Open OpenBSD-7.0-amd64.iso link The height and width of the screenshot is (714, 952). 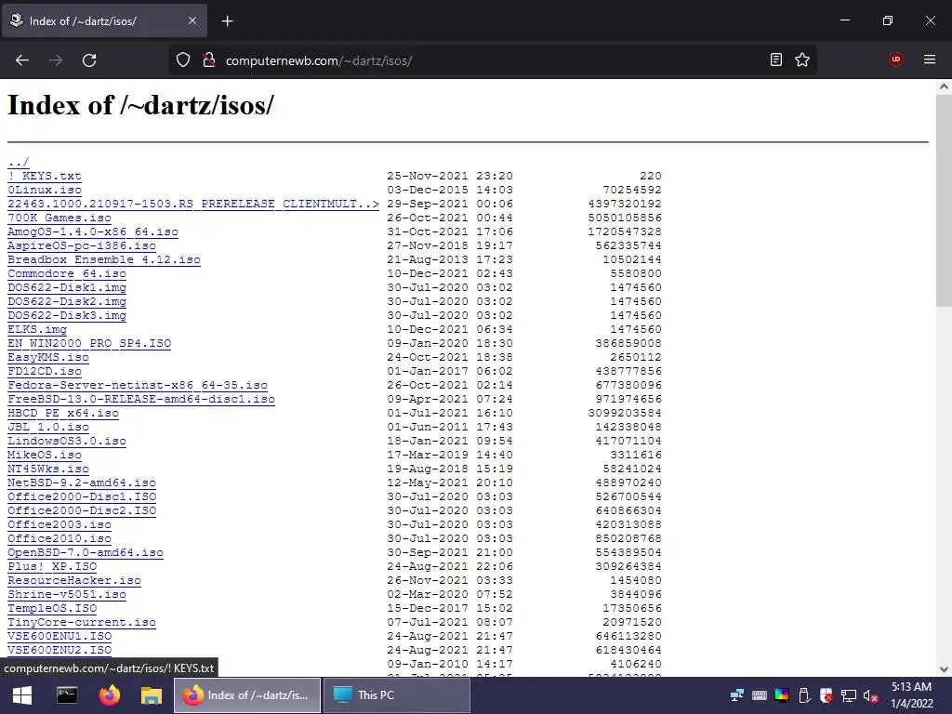[86, 553]
